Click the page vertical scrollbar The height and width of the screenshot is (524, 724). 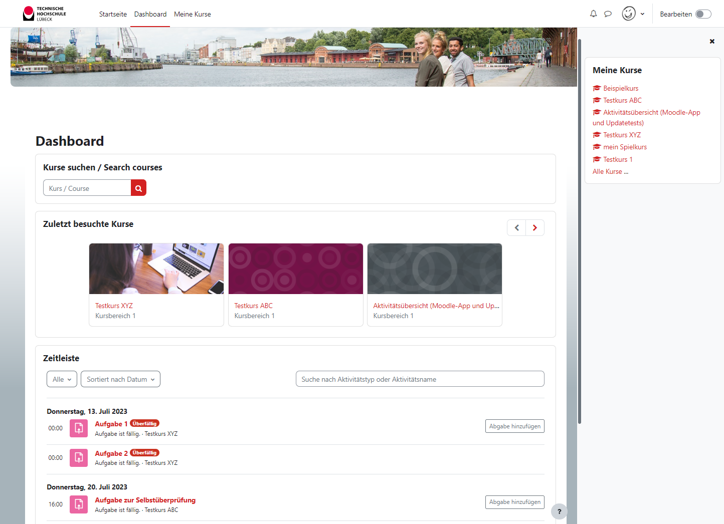[x=580, y=230]
